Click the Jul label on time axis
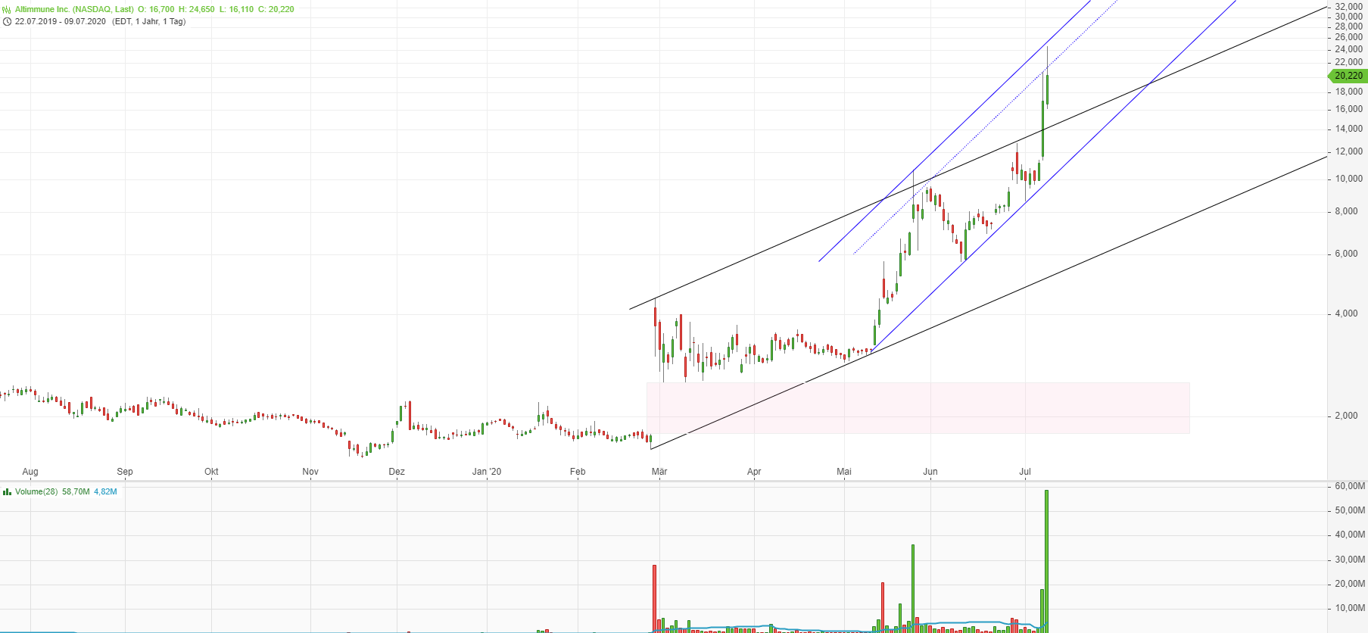 (x=1025, y=472)
